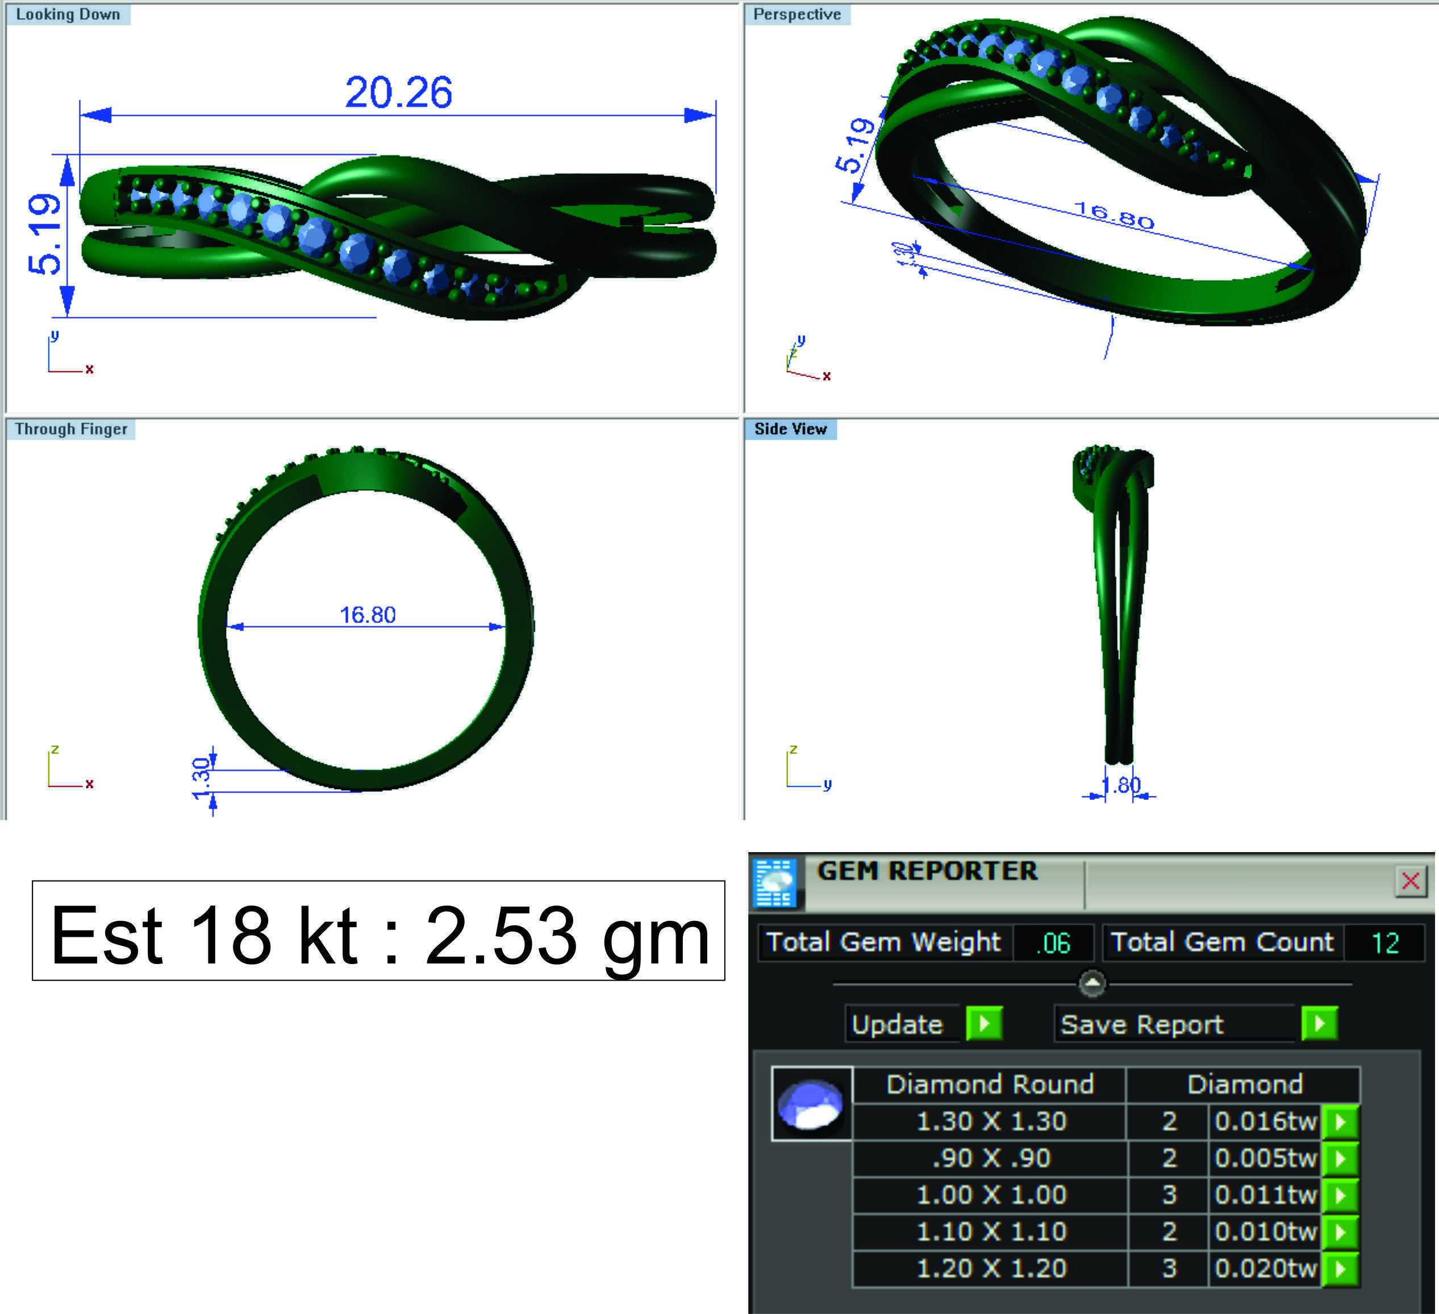Viewport: 1439px width, 1314px height.
Task: Click the 5.19 dimension in Looking Down view
Action: coord(44,233)
